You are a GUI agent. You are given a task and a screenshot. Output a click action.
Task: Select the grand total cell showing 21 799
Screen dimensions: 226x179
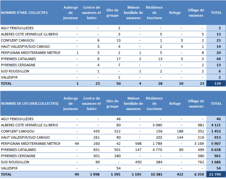click(216, 175)
